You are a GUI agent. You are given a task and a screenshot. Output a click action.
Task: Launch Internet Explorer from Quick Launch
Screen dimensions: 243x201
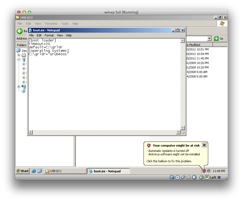coord(33,171)
